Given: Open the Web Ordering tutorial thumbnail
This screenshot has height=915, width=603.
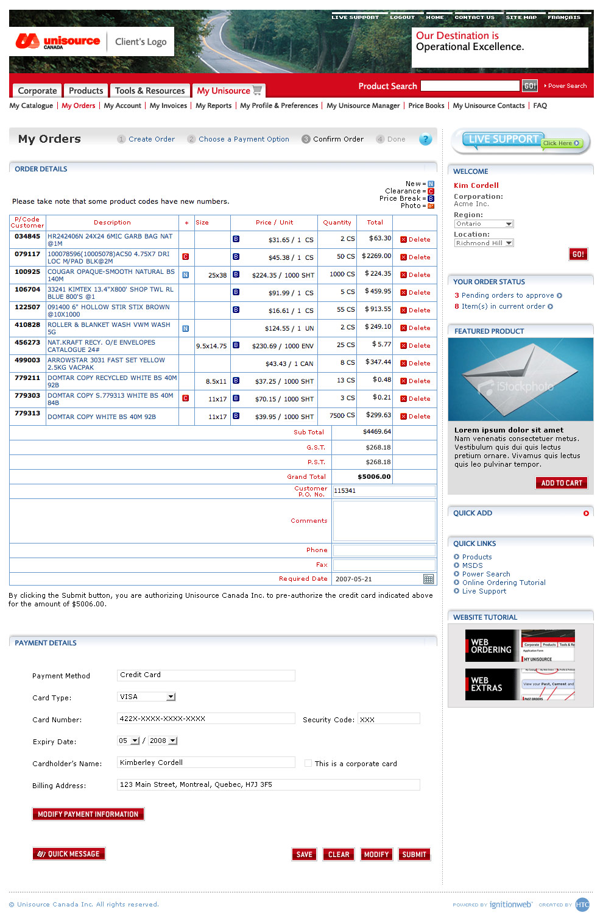Looking at the screenshot, I should 520,646.
